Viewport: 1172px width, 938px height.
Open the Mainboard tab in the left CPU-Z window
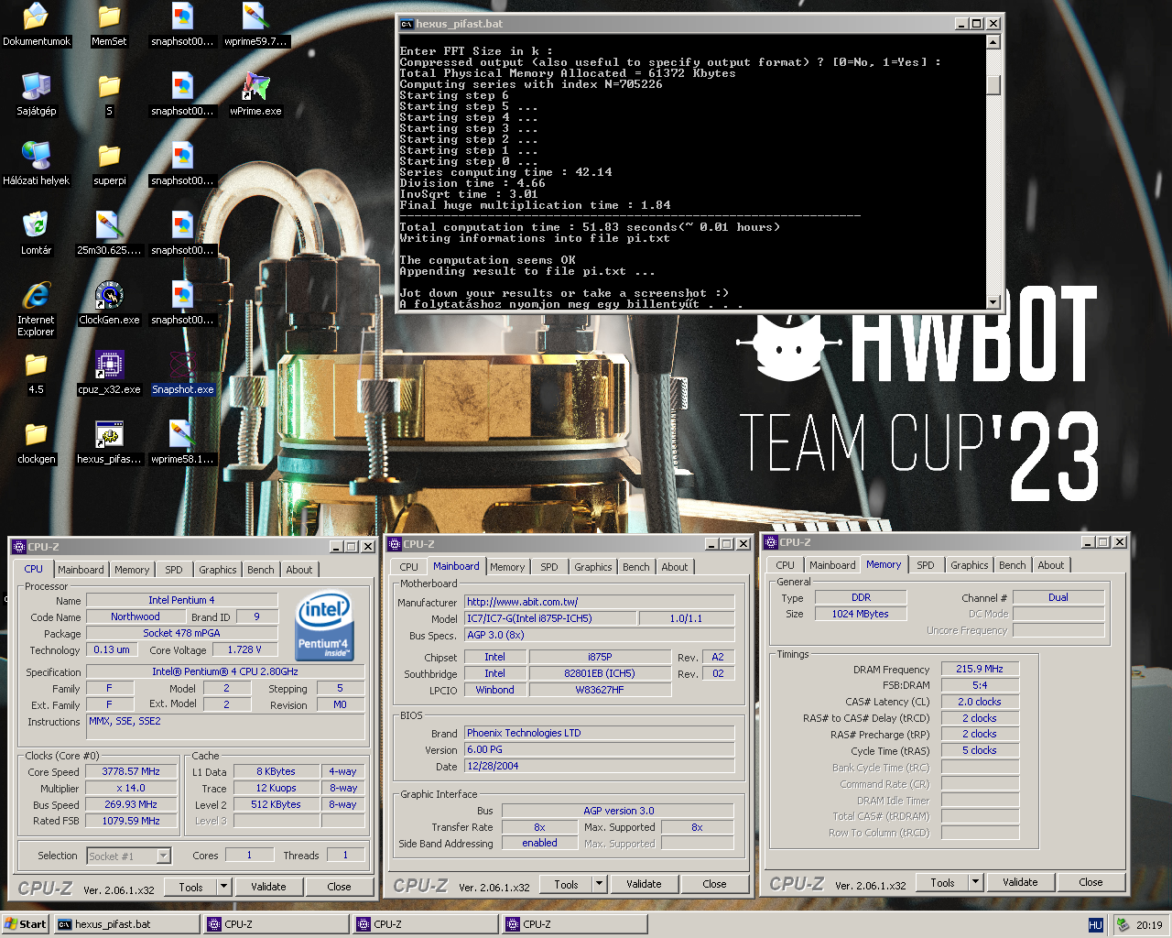pyautogui.click(x=81, y=570)
